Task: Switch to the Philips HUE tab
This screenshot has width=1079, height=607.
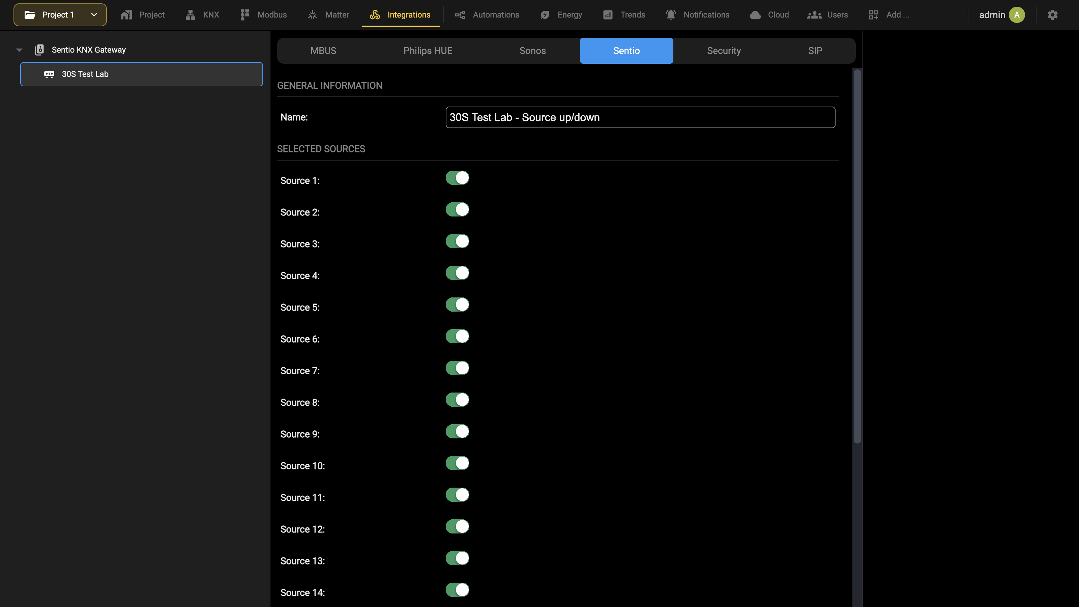Action: point(428,51)
